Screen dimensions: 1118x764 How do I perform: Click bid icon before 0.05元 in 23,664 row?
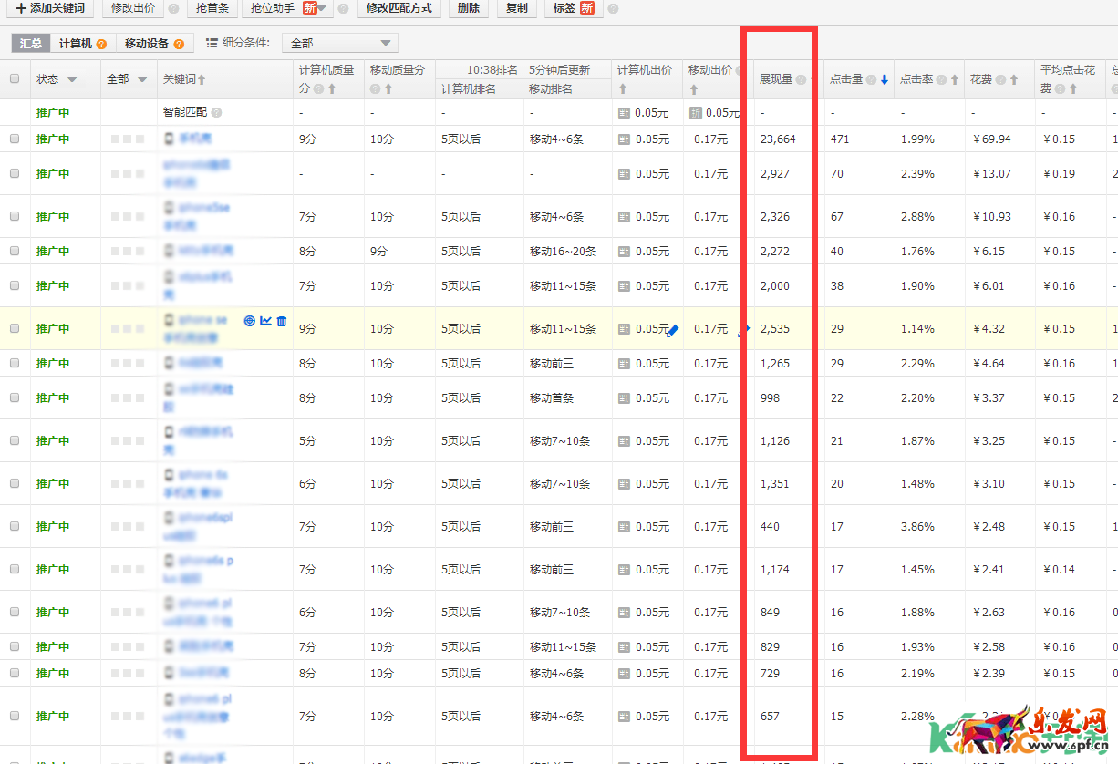(624, 139)
